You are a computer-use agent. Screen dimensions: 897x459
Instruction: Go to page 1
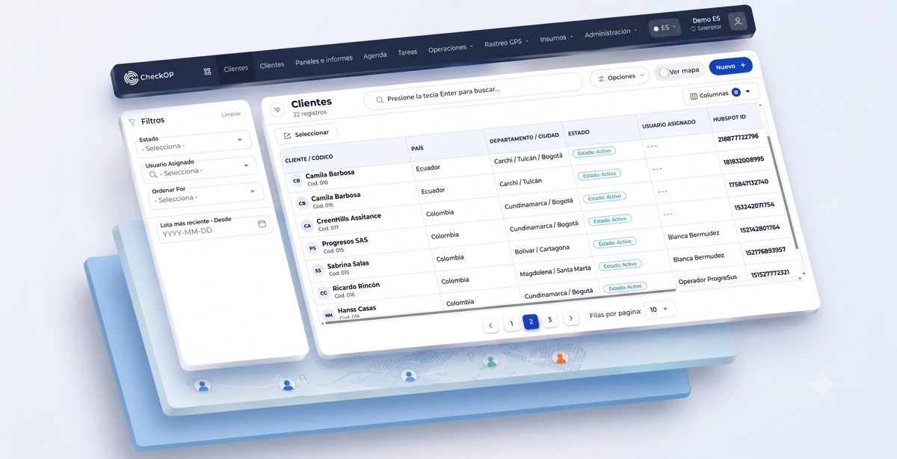(x=511, y=324)
